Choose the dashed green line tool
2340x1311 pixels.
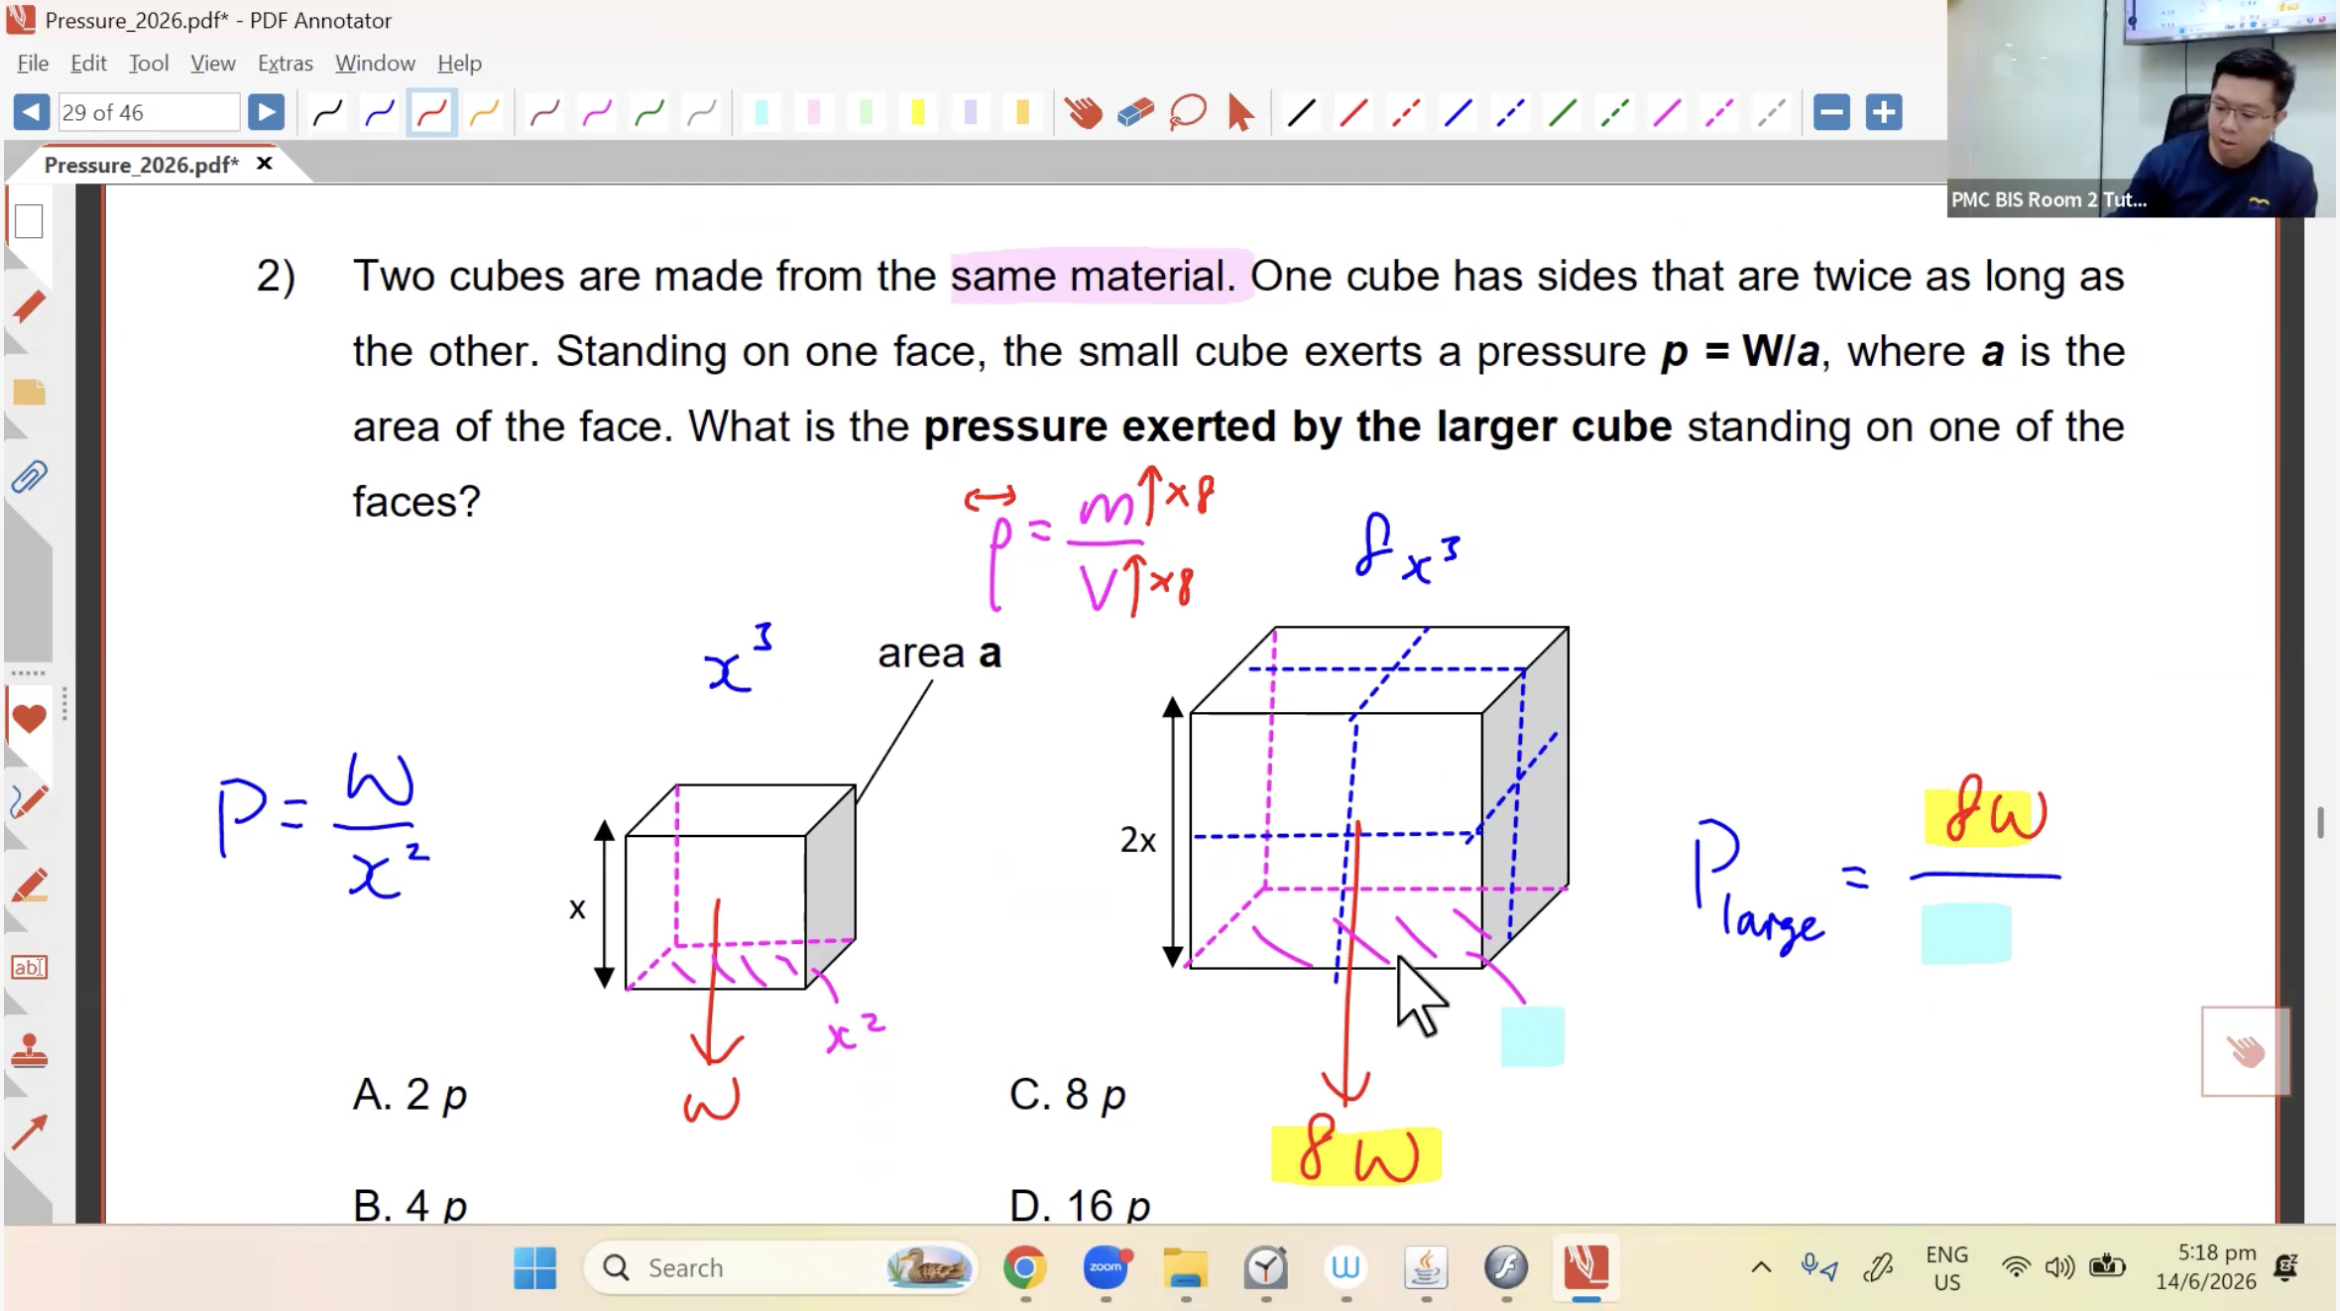(x=1615, y=113)
